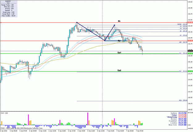Image resolution: width=193 pixels, height=132 pixels.
Task: Click the Hong Kong session clock row
Action: (x=177, y=117)
